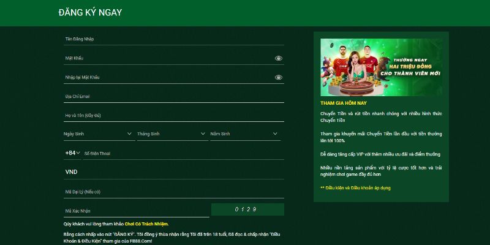
Task: Open the Chơi Có Trách Nhiệm link
Action: [146, 224]
